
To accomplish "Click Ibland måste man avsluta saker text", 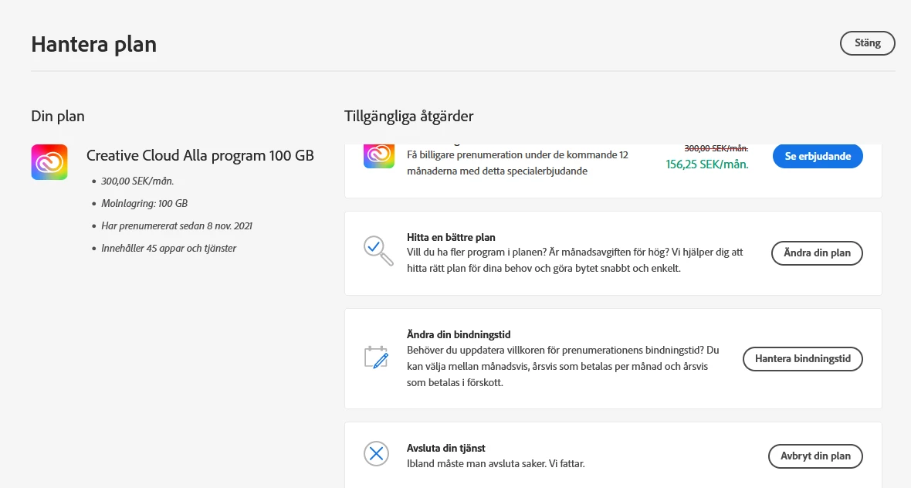I will point(496,463).
